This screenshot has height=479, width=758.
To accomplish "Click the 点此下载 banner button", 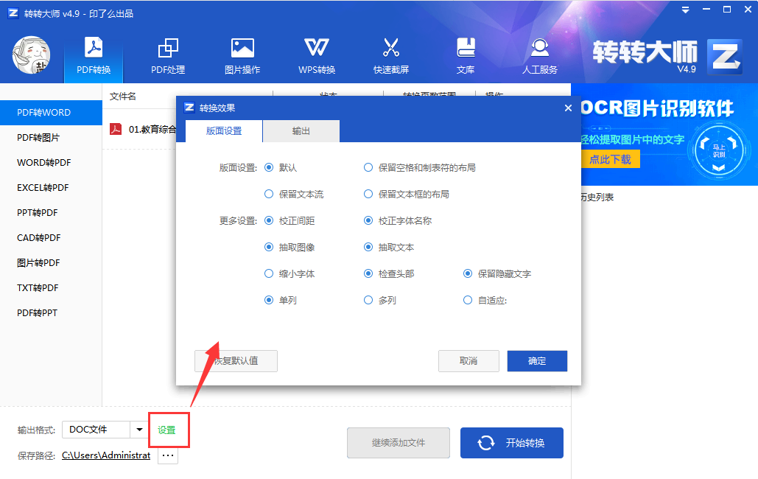I will click(610, 159).
